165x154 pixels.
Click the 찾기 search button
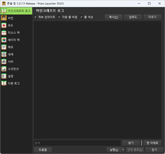[x=131, y=143]
